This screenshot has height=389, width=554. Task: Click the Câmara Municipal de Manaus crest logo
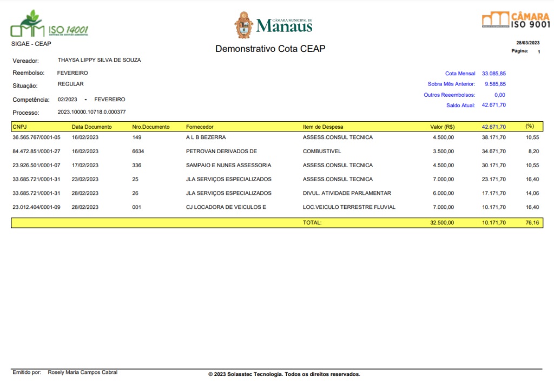pyautogui.click(x=273, y=25)
